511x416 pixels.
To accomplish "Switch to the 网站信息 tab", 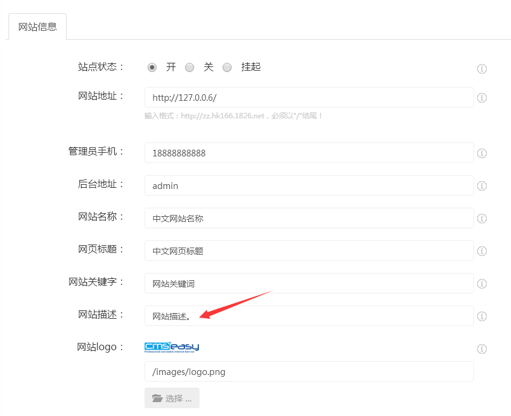I will 37,27.
